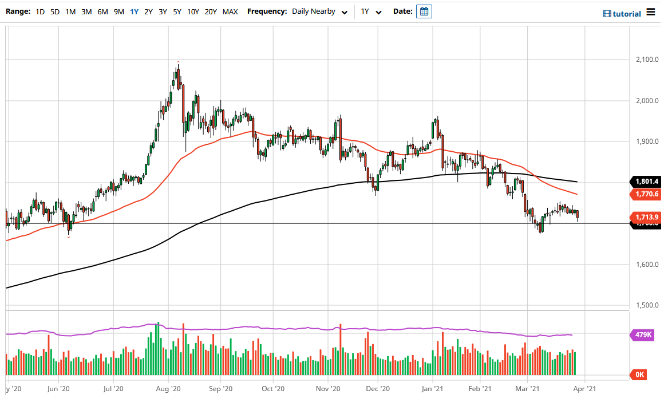Click the Dec '20 date axis label

click(378, 389)
